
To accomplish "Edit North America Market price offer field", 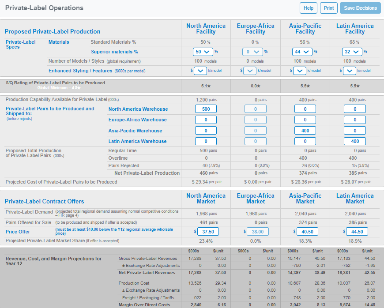I will pyautogui.click(x=206, y=232).
